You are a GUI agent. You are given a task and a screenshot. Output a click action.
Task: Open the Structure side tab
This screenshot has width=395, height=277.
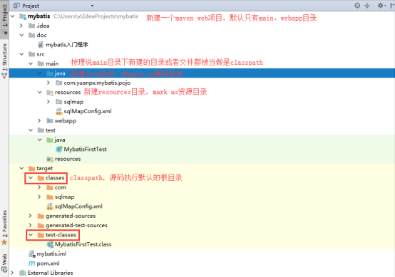4,61
